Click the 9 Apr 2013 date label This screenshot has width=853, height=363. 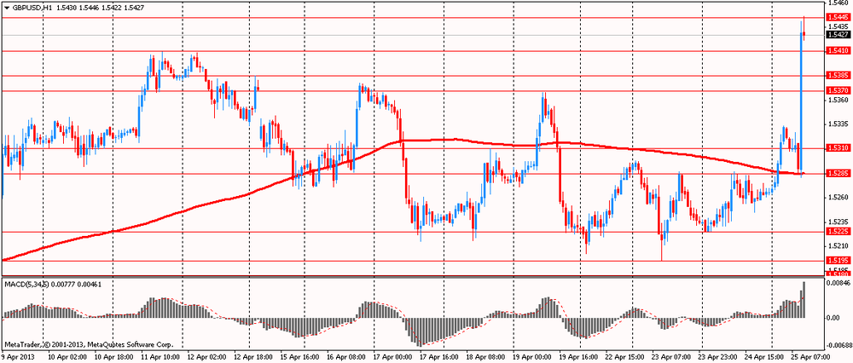[20, 358]
